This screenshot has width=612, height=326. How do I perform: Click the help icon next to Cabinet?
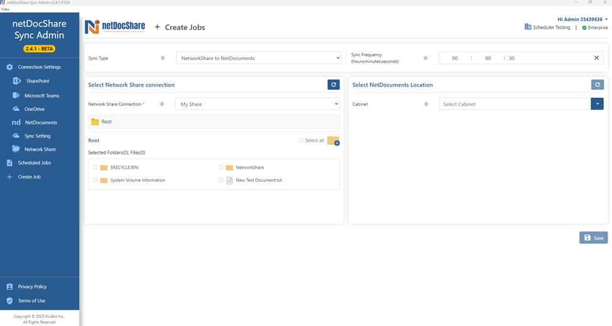point(426,104)
